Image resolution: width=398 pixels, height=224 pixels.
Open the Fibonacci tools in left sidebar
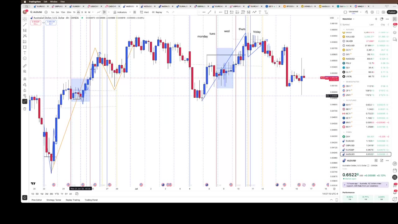point(25,30)
